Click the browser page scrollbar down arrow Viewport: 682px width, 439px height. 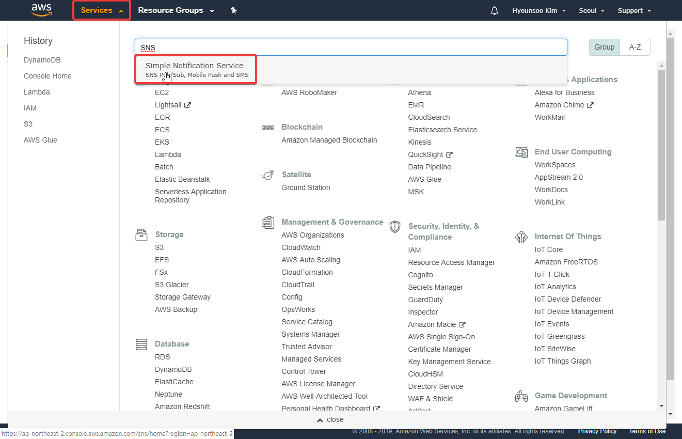tap(671, 414)
